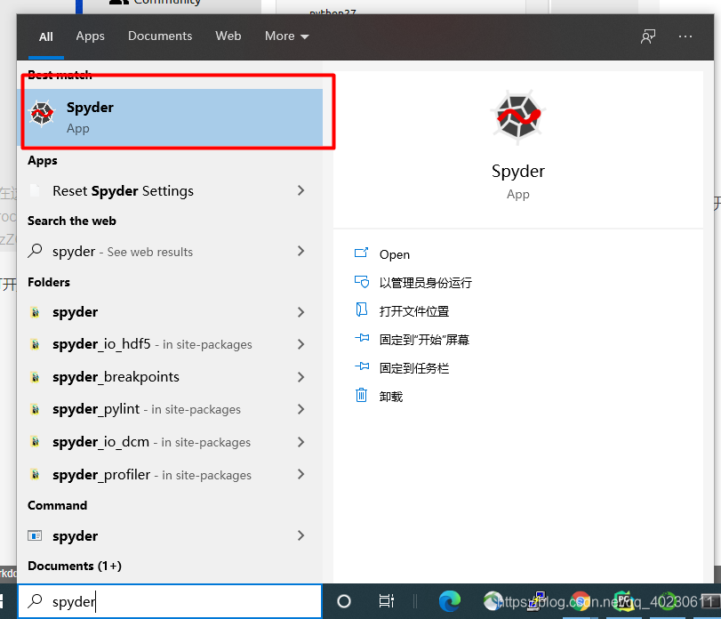Screen dimensions: 721x619
Task: Expand the spyder_profiler chevron
Action: [300, 474]
